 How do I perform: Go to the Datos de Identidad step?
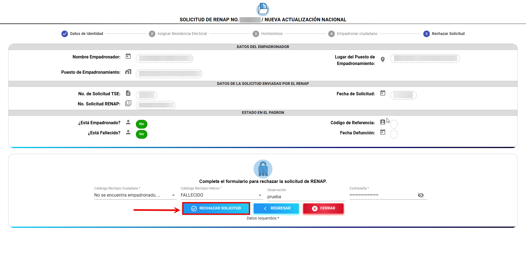coord(82,34)
